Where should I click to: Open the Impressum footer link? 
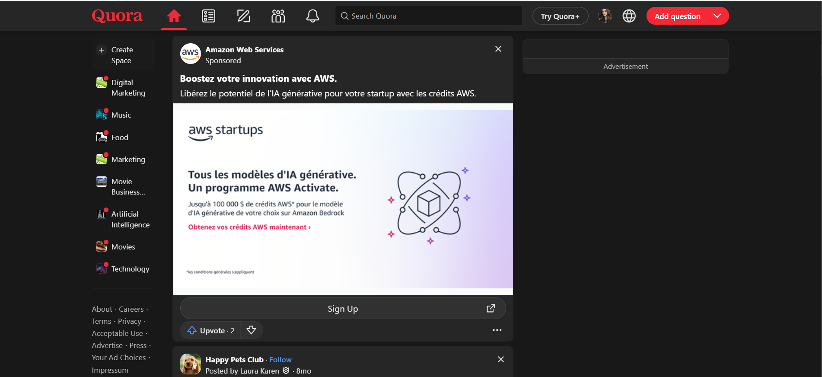[x=110, y=370]
